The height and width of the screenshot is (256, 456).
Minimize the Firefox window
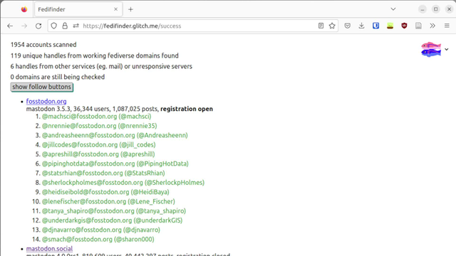tap(423, 9)
